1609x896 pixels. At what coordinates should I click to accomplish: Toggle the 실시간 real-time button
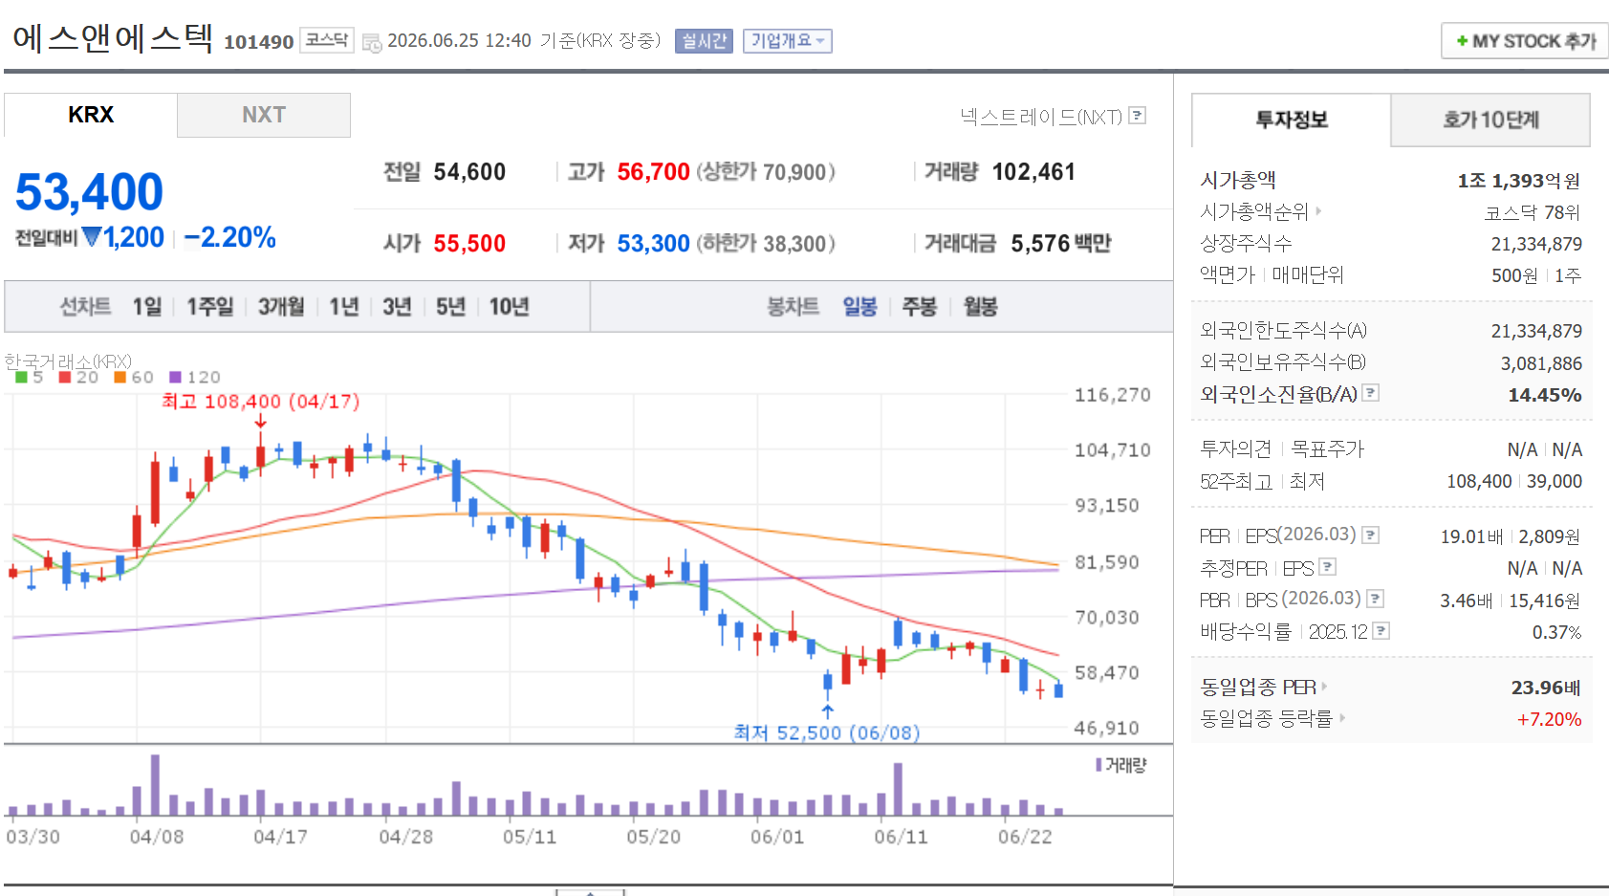(704, 41)
